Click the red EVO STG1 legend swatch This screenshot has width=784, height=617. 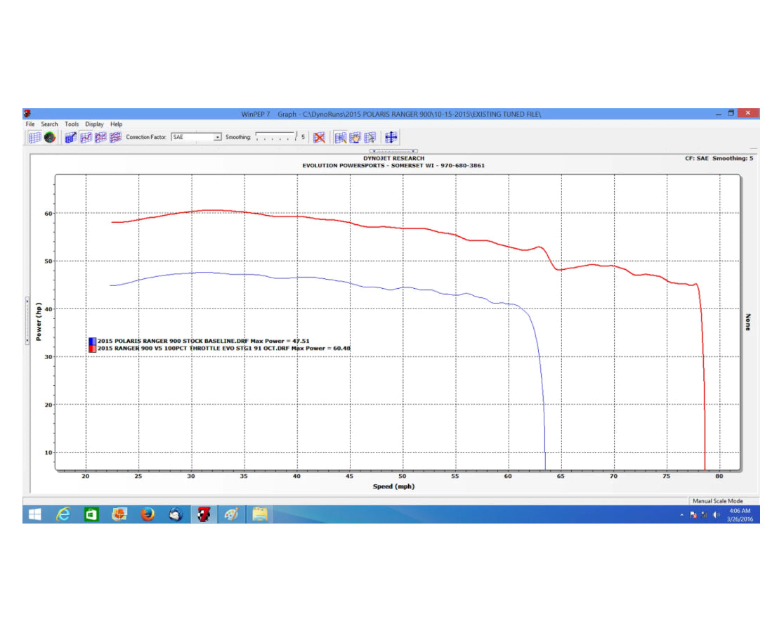tap(92, 348)
